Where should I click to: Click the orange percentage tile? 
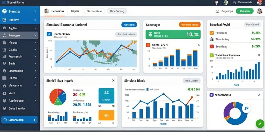point(106,115)
